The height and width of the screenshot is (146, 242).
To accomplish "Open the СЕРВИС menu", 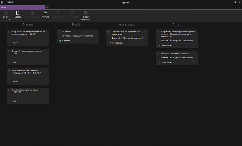I will [11, 2].
